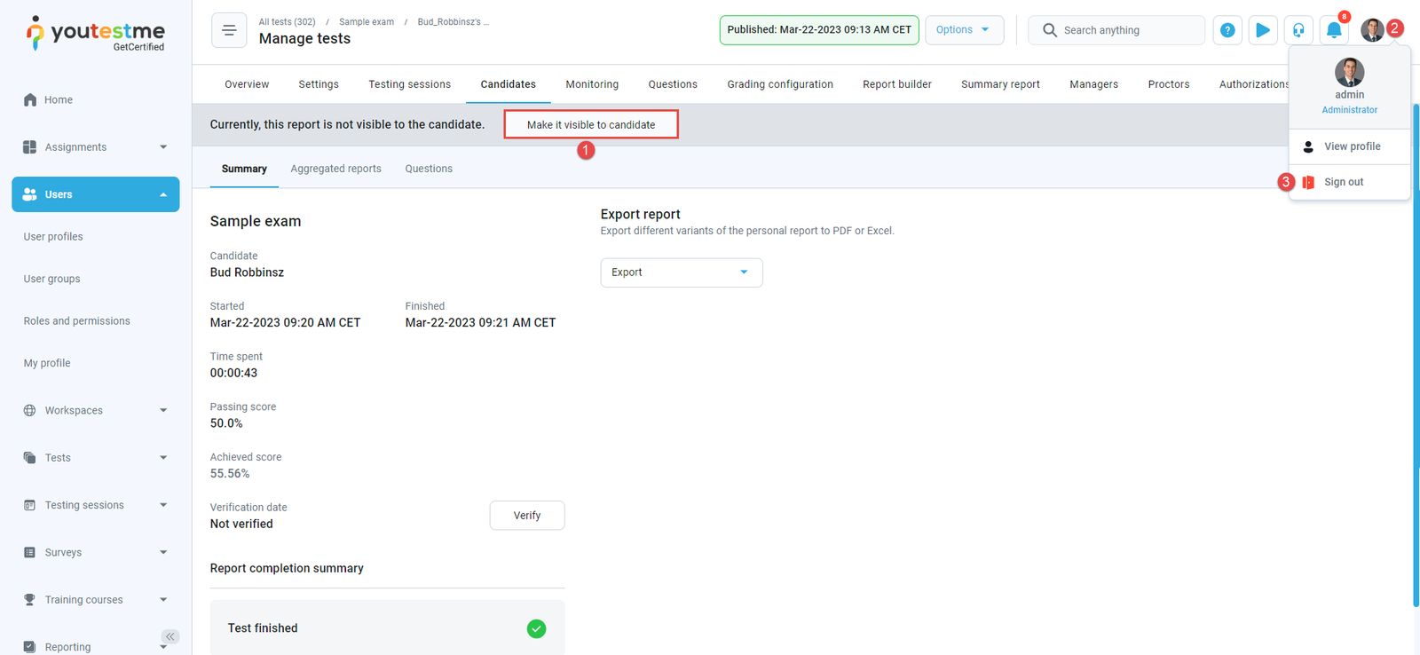Click the admin avatar in top bar
The width and height of the screenshot is (1420, 655).
click(1372, 30)
